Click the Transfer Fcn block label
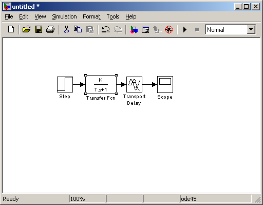The width and height of the screenshot is (263, 205). click(x=101, y=98)
